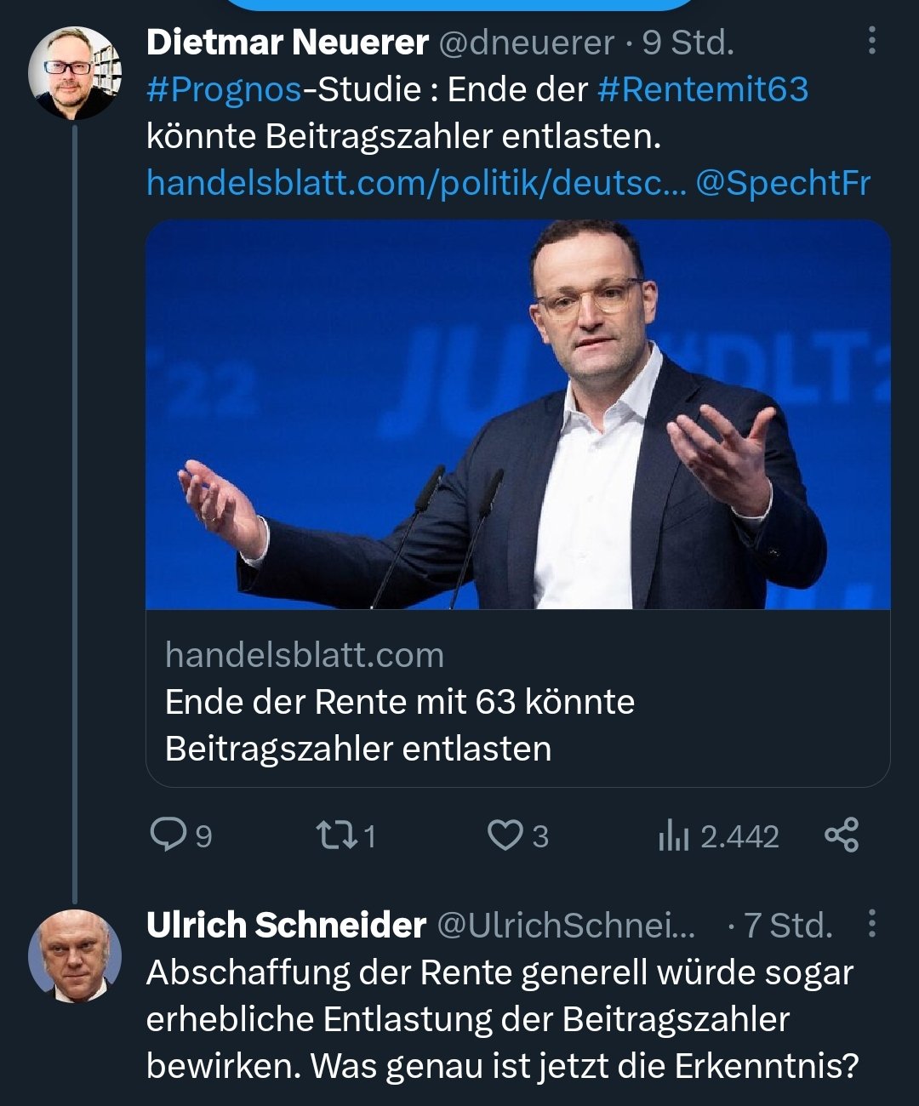Image resolution: width=919 pixels, height=1106 pixels.
Task: Tap the #Prognos hashtag
Action: [224, 89]
